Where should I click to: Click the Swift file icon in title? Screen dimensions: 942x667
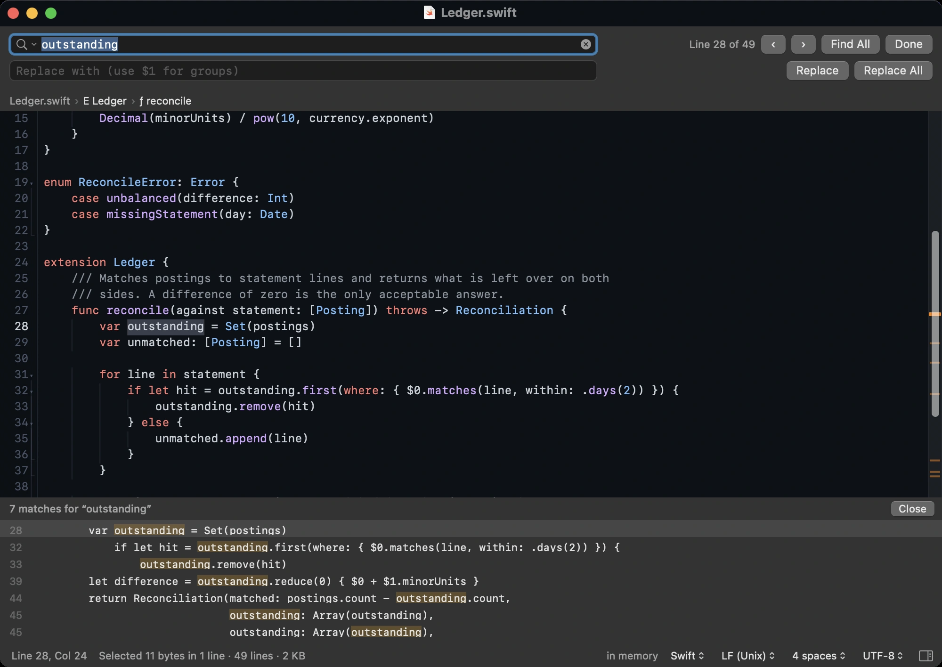pyautogui.click(x=429, y=13)
